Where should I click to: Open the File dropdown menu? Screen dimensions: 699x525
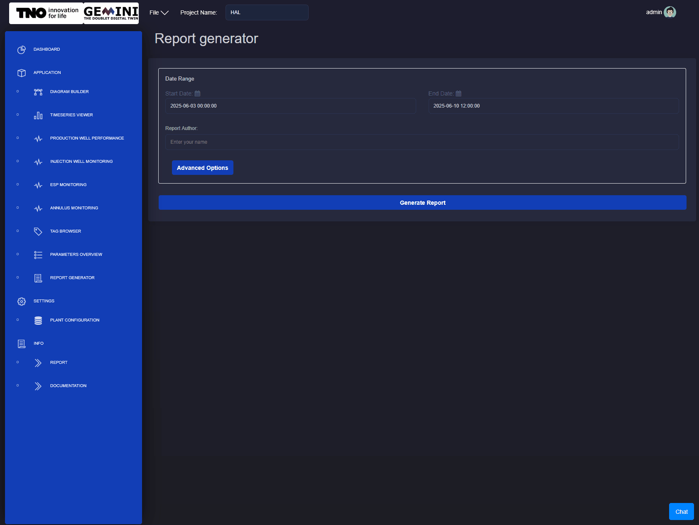[159, 12]
